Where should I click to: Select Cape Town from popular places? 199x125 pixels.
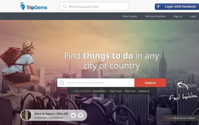(x=115, y=91)
